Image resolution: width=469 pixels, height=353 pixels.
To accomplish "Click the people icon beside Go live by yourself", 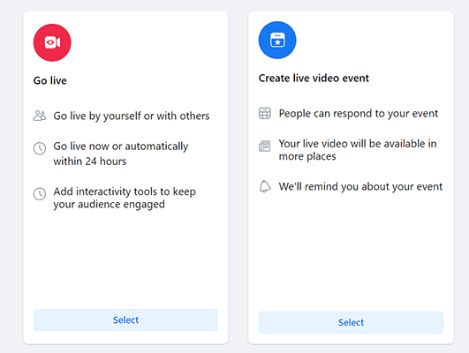I will click(40, 116).
